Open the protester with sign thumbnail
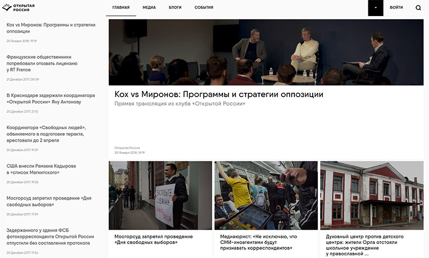Image resolution: width=429 pixels, height=258 pixels. 160,195
